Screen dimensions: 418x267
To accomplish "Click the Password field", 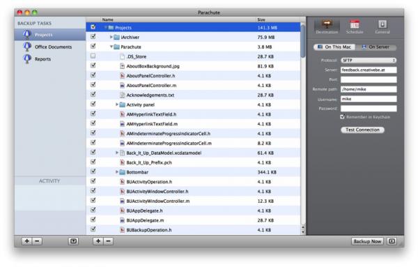I will tap(369, 108).
